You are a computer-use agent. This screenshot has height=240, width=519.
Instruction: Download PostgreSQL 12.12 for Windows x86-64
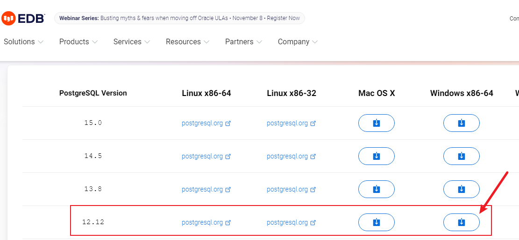[x=461, y=222]
